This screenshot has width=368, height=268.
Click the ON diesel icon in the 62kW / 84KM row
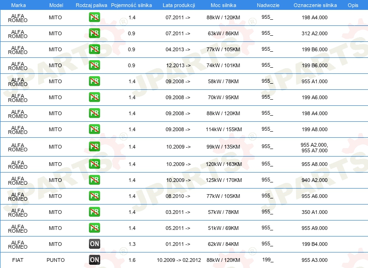(94, 244)
